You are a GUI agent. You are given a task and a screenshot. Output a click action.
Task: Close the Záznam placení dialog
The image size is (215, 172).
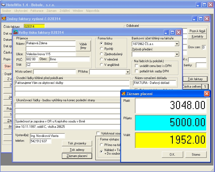point(207,94)
